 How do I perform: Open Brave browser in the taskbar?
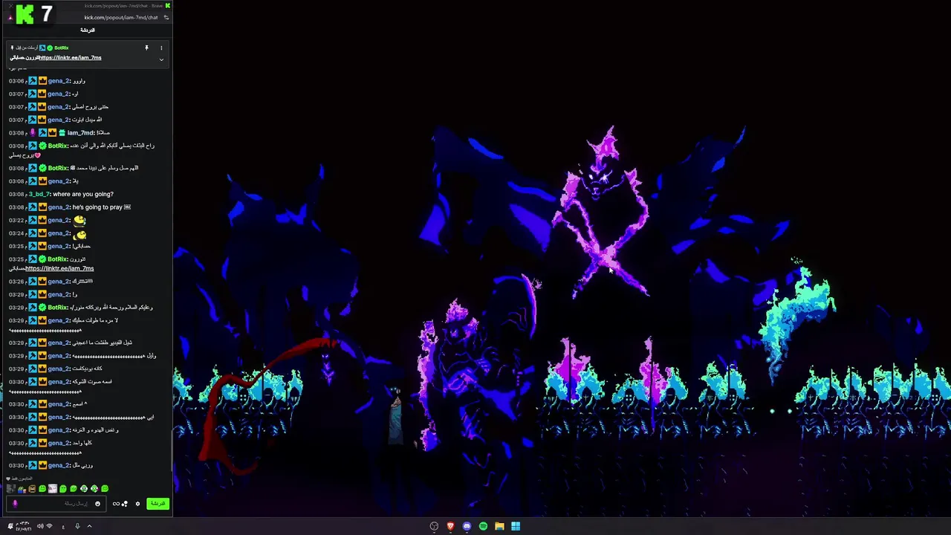pyautogui.click(x=450, y=526)
